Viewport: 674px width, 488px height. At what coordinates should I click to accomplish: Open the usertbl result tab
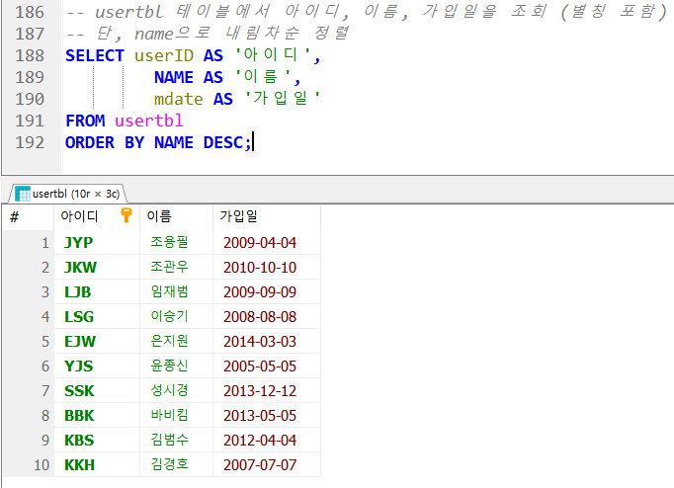click(x=68, y=194)
